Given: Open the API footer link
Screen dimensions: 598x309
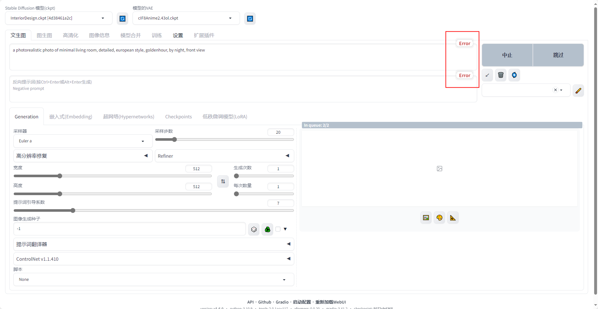Looking at the screenshot, I should pos(250,302).
